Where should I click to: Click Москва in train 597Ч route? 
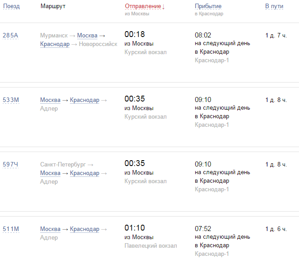click(50, 173)
